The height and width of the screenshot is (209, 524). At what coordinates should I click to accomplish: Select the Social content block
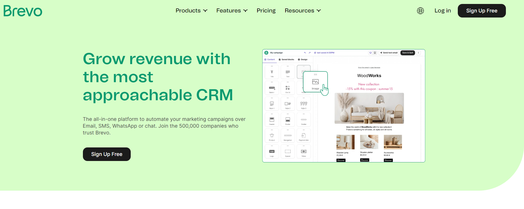point(288,88)
